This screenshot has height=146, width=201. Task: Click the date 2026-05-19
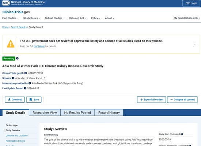33,88
